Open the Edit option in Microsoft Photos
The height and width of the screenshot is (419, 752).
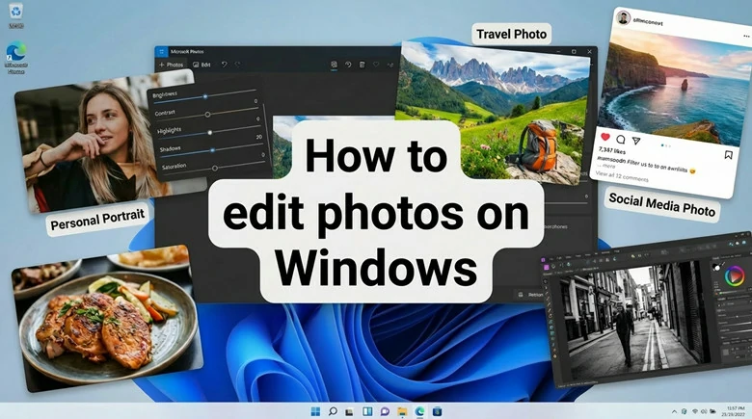[201, 65]
